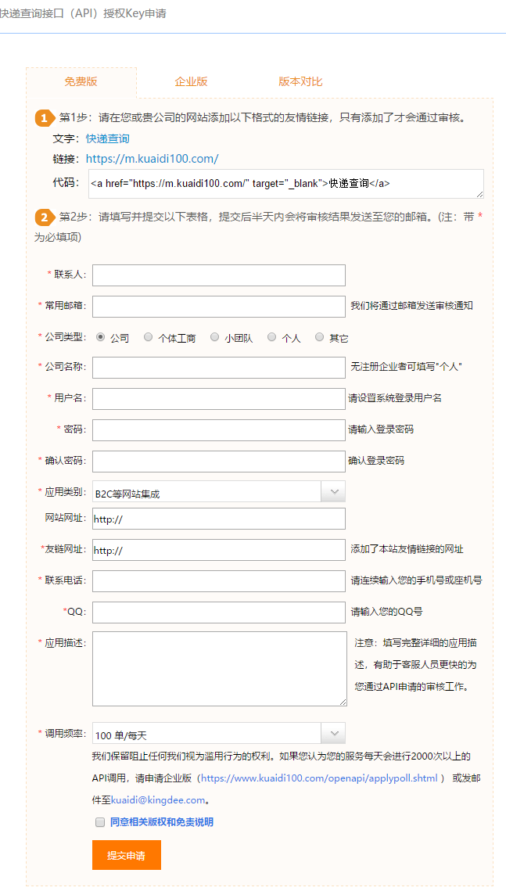The width and height of the screenshot is (506, 891).
Task: Open the 同意相关版权和免责说明 link text
Action: coord(162,822)
